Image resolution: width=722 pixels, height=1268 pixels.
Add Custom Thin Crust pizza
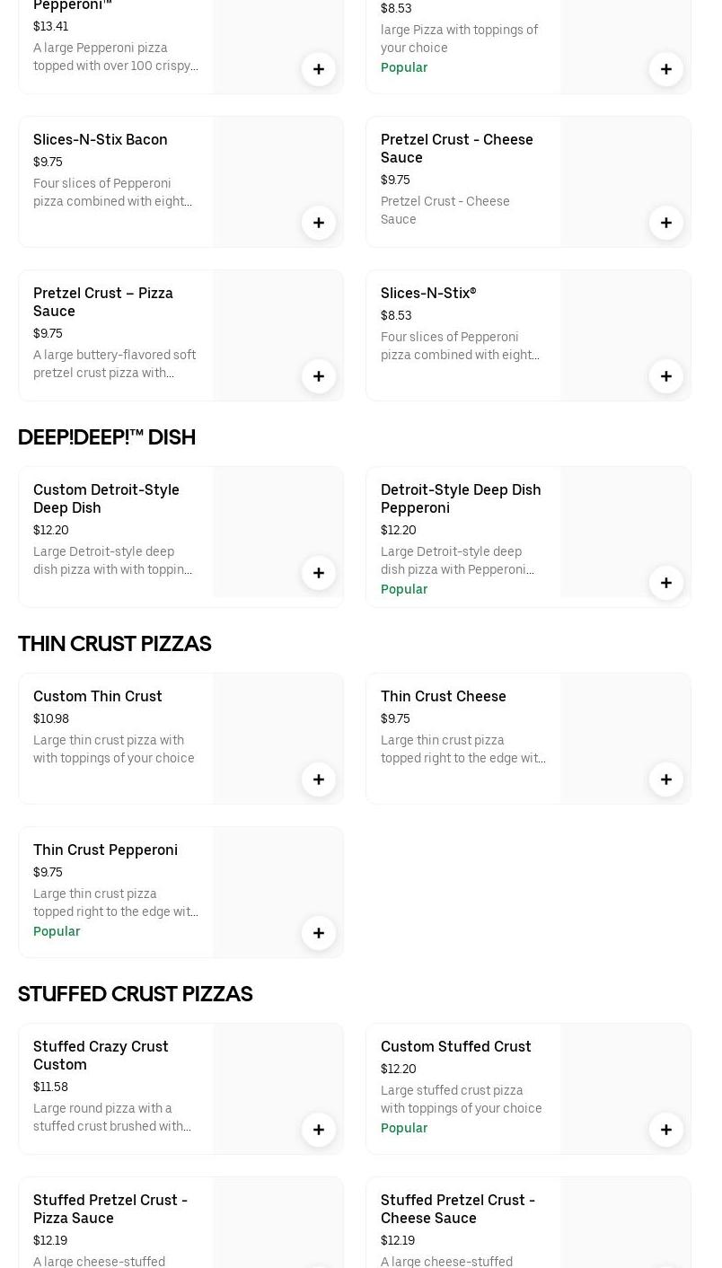click(x=319, y=779)
